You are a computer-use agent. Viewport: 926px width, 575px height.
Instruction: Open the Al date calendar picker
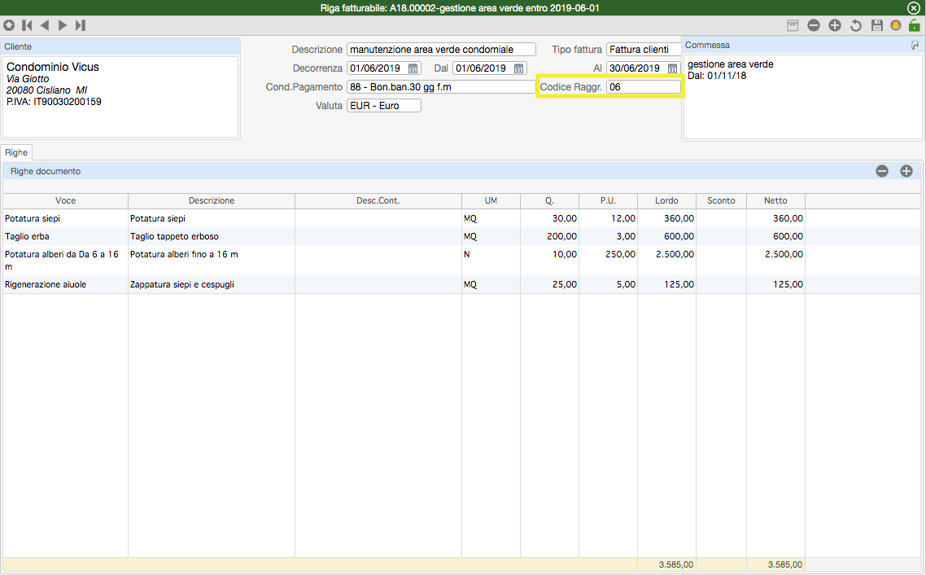[673, 68]
